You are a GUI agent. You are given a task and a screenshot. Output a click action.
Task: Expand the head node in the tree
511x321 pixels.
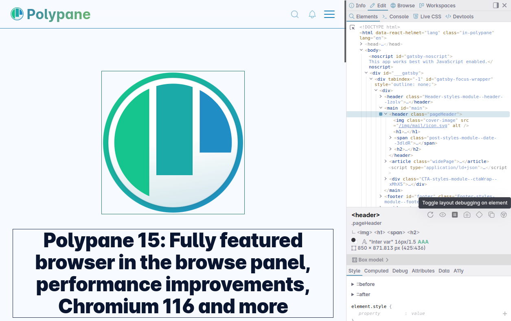(x=361, y=44)
